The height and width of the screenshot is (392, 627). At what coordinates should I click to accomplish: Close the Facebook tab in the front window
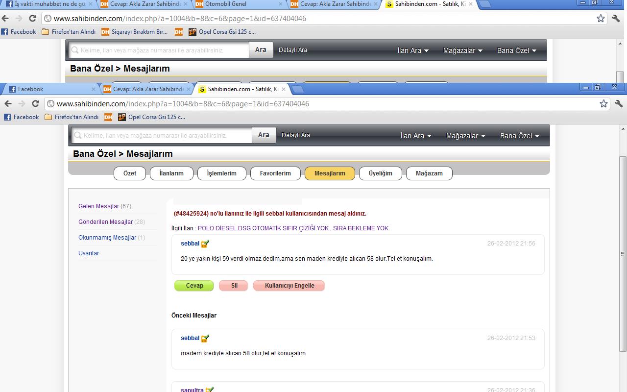coord(94,89)
